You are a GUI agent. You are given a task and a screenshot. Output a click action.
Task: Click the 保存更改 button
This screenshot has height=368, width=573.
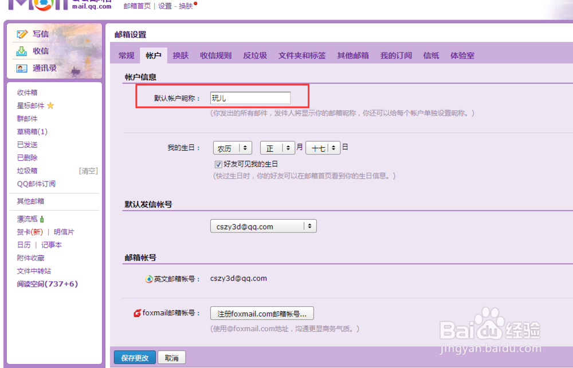[135, 357]
